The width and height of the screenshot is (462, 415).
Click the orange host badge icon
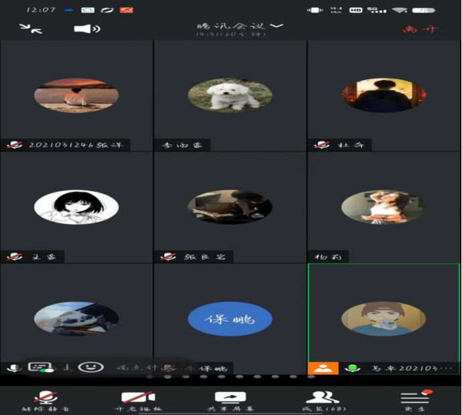323,368
